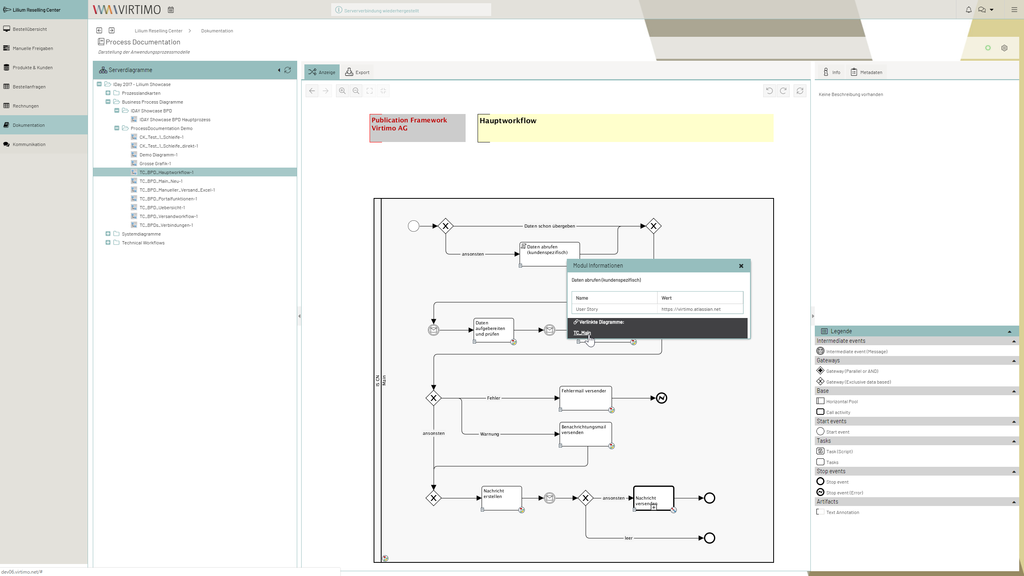Select IDAY Showcase BPD Hauptprozess diagram
Viewport: 1024px width, 576px height.
tap(175, 120)
